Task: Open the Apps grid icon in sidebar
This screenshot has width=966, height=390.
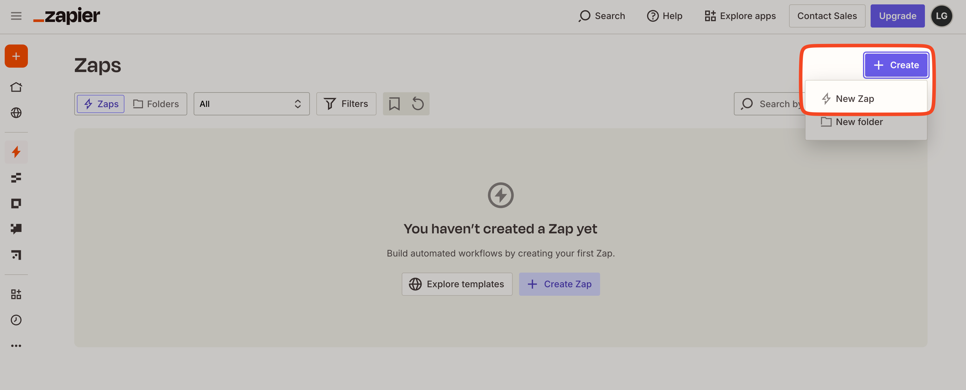Action: pos(16,294)
